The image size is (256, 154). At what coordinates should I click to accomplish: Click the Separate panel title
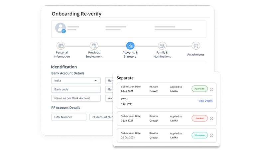tap(125, 78)
